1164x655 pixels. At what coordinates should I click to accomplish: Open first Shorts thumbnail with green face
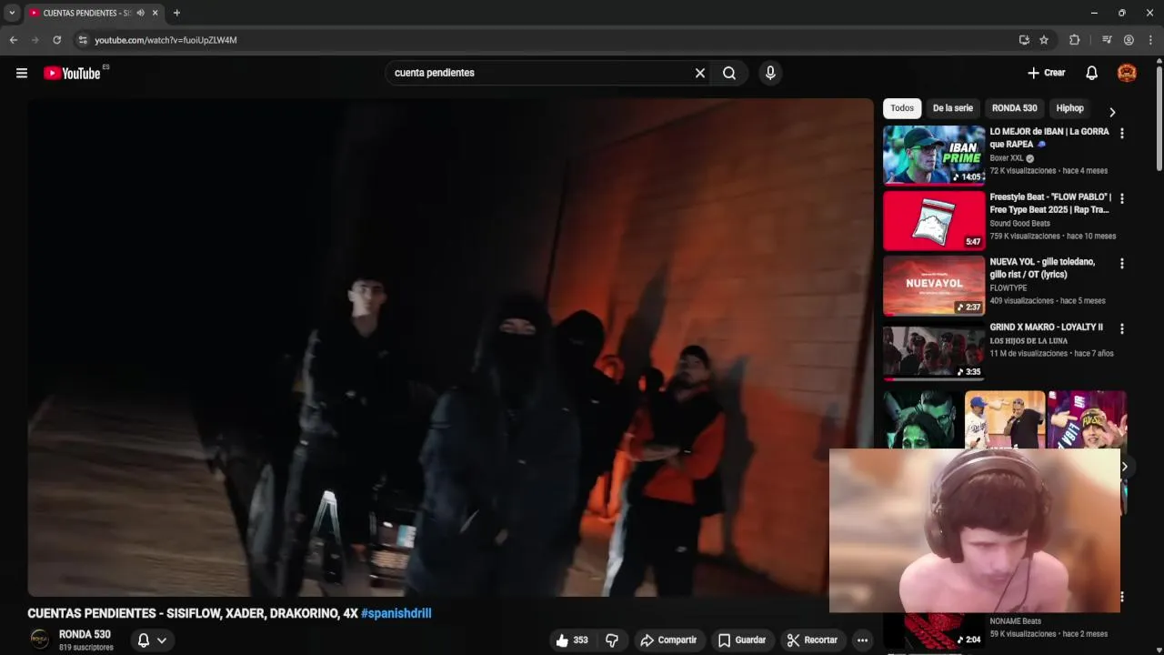[x=922, y=419]
